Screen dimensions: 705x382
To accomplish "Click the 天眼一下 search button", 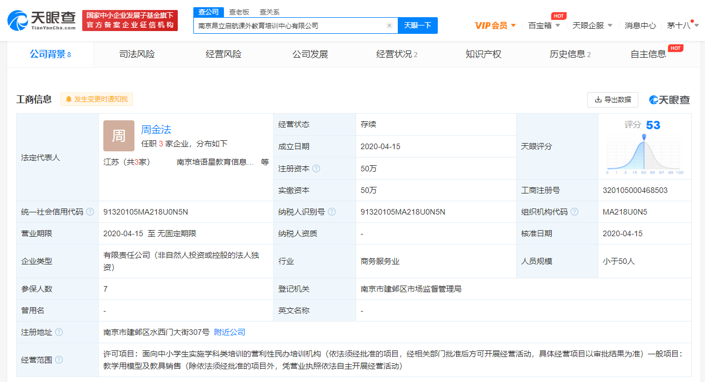I will [x=417, y=26].
